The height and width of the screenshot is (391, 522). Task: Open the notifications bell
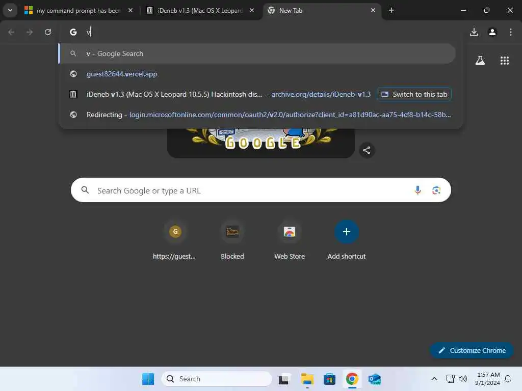pos(508,379)
